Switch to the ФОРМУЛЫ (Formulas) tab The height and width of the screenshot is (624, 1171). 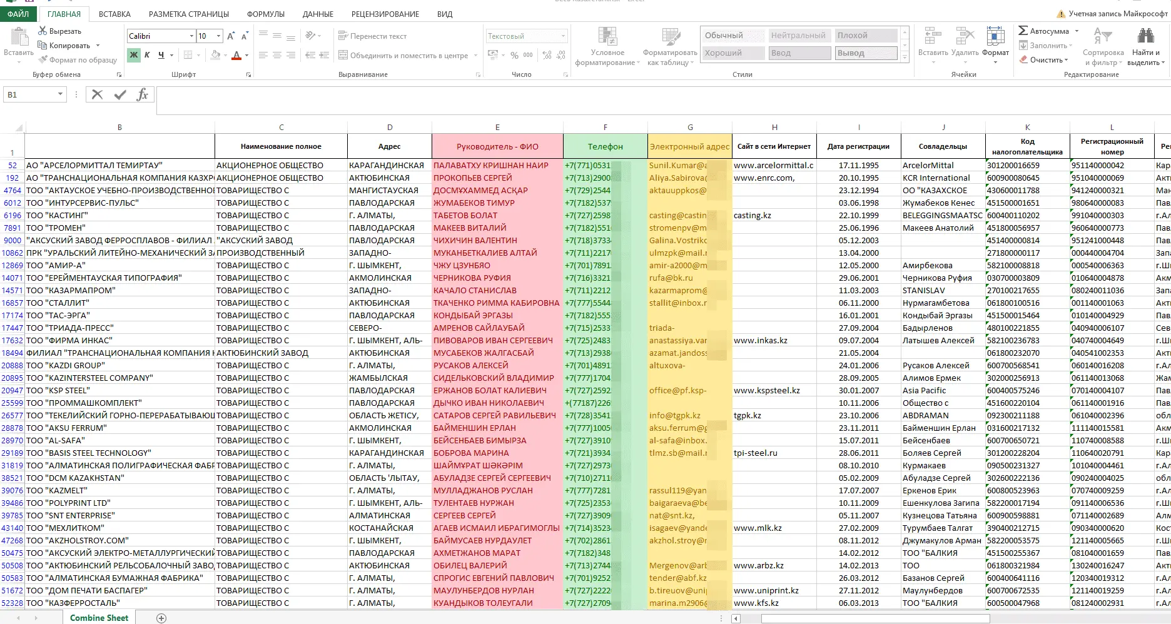[x=266, y=14]
